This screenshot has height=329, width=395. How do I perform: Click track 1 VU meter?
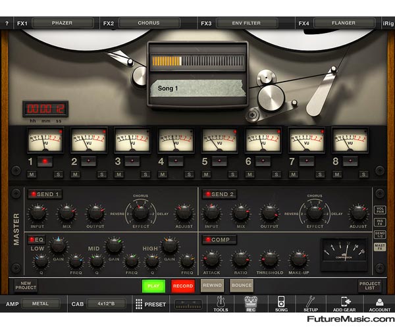click(45, 140)
